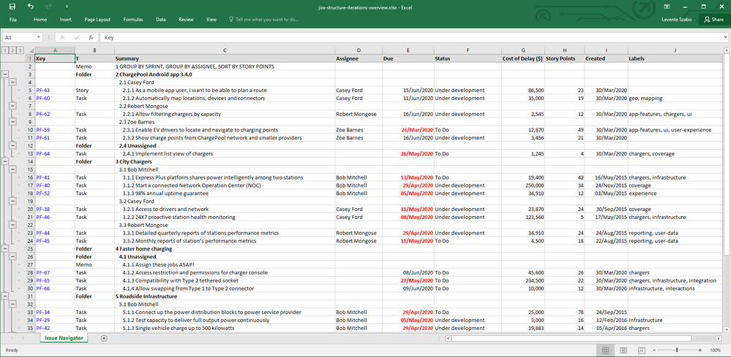Collapse the group at row 3 ChargePool Android app

tap(5, 74)
